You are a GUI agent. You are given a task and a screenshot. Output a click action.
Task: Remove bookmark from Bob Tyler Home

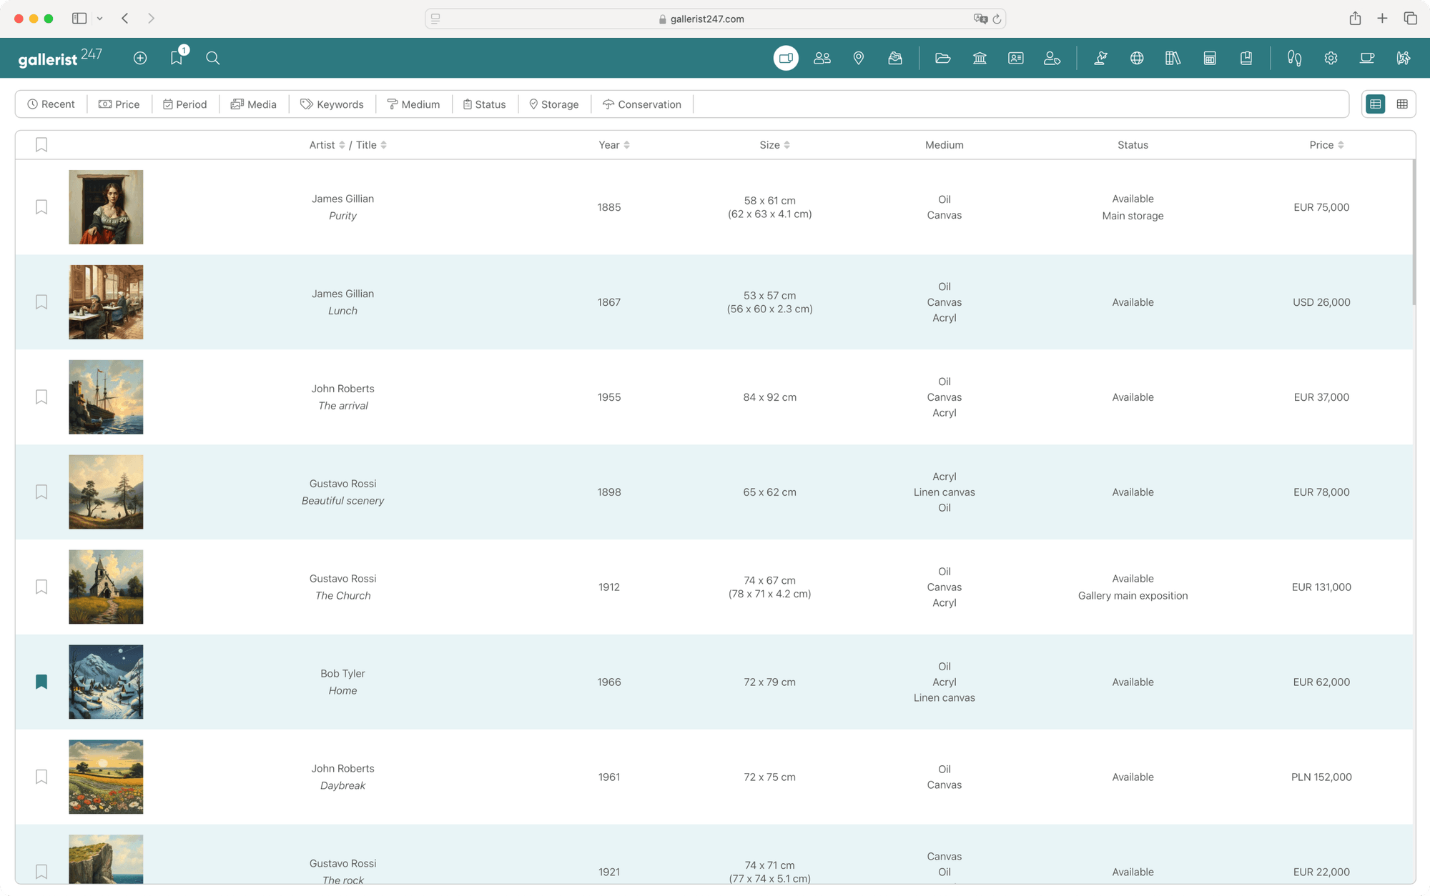41,682
